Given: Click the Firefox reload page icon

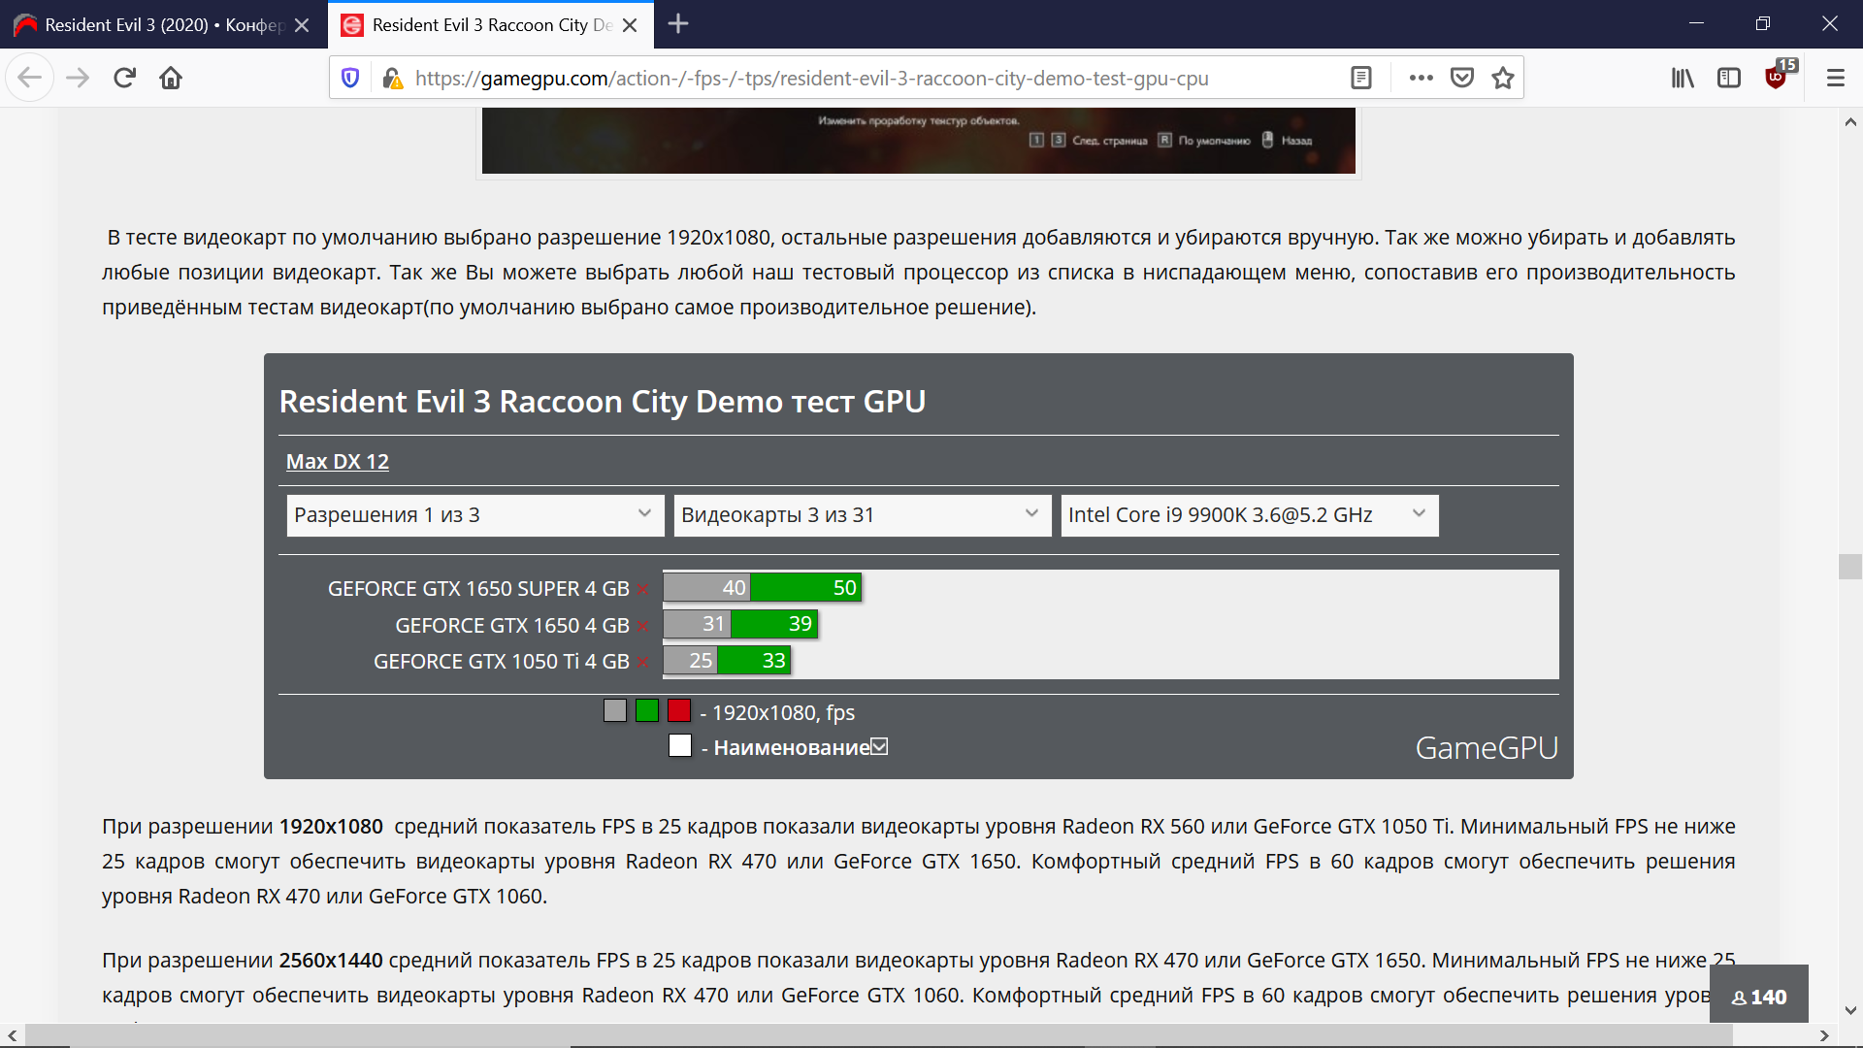Looking at the screenshot, I should click(124, 78).
